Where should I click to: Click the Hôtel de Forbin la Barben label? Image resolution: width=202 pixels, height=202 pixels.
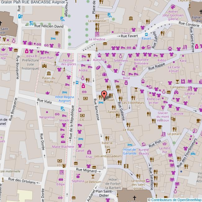(113, 184)
